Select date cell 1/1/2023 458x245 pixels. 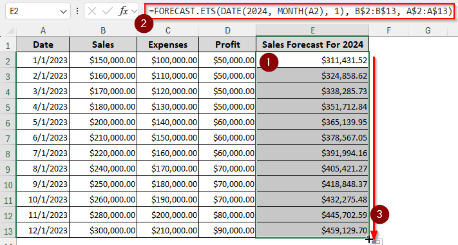click(x=43, y=60)
